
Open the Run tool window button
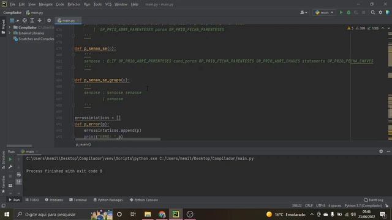[x=14, y=200]
